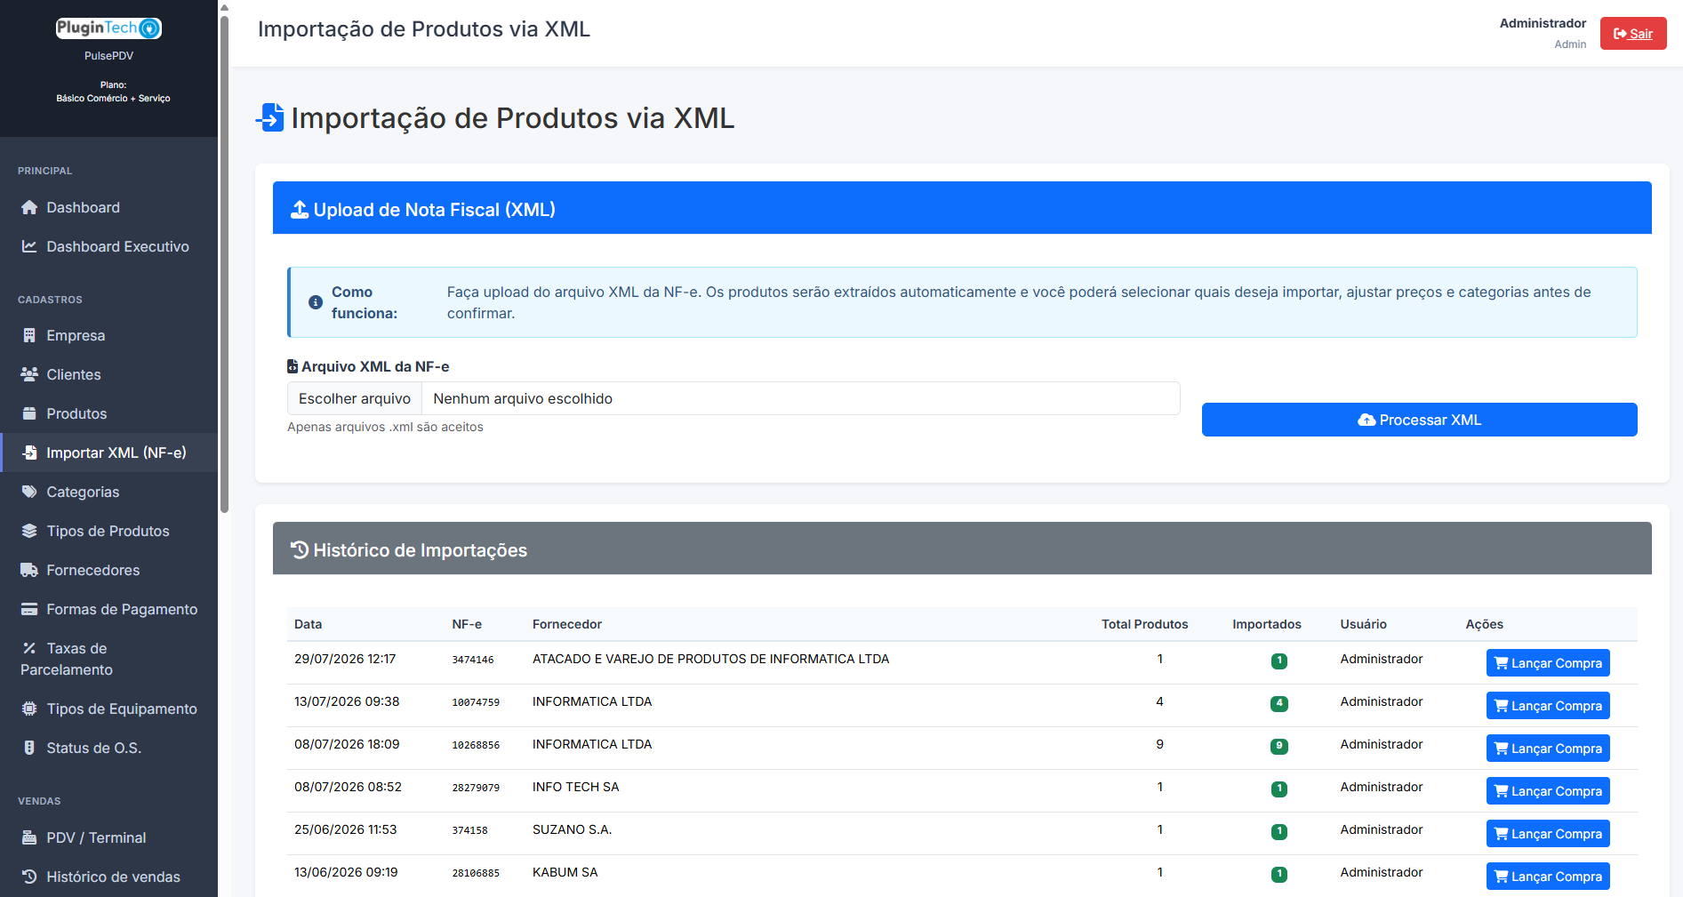Click the cloud icon on Processar XML
Screen dimensions: 1683x897
pos(1366,420)
